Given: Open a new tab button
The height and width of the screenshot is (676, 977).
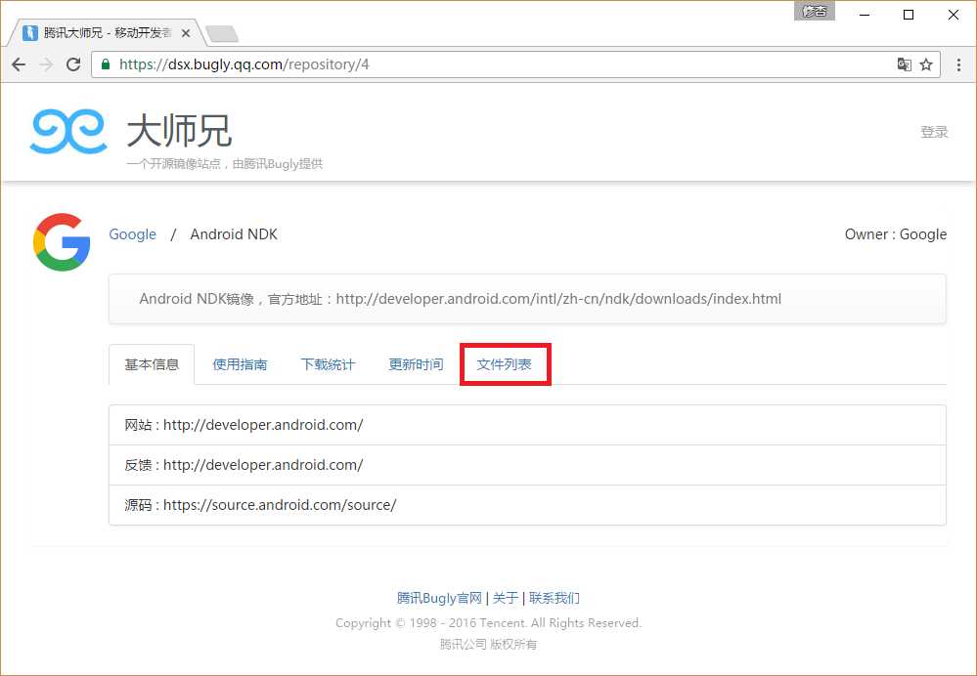Looking at the screenshot, I should pos(222,33).
